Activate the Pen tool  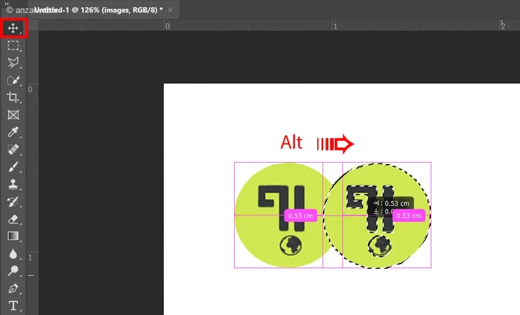click(x=13, y=288)
